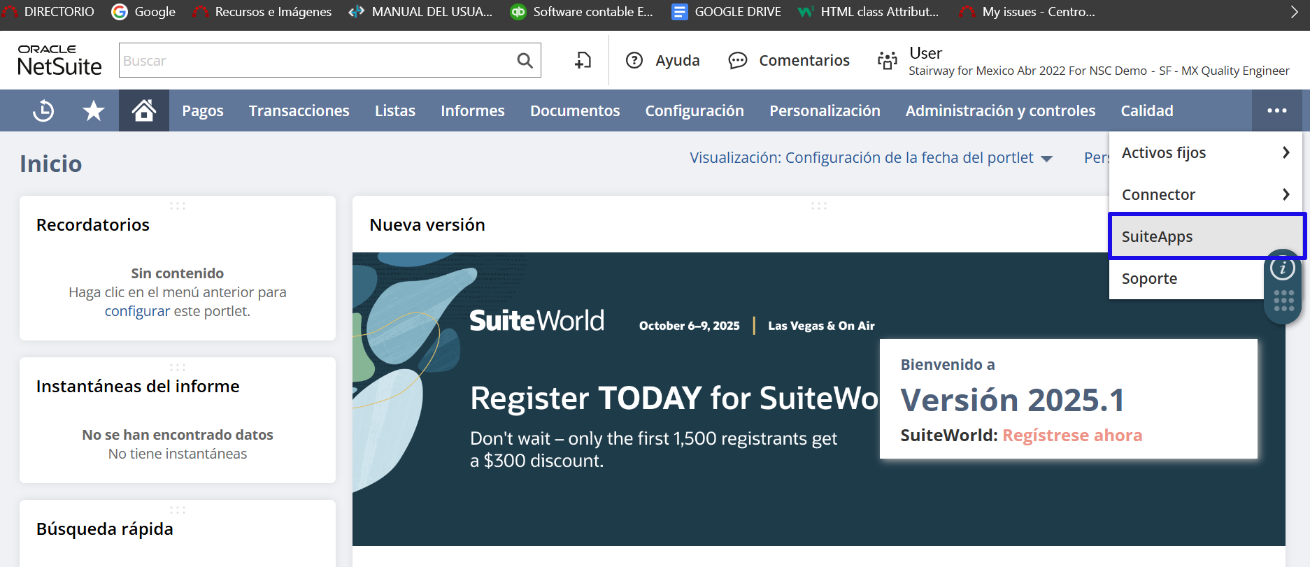
Task: Click the configurar link in Recordatorios
Action: [x=137, y=311]
